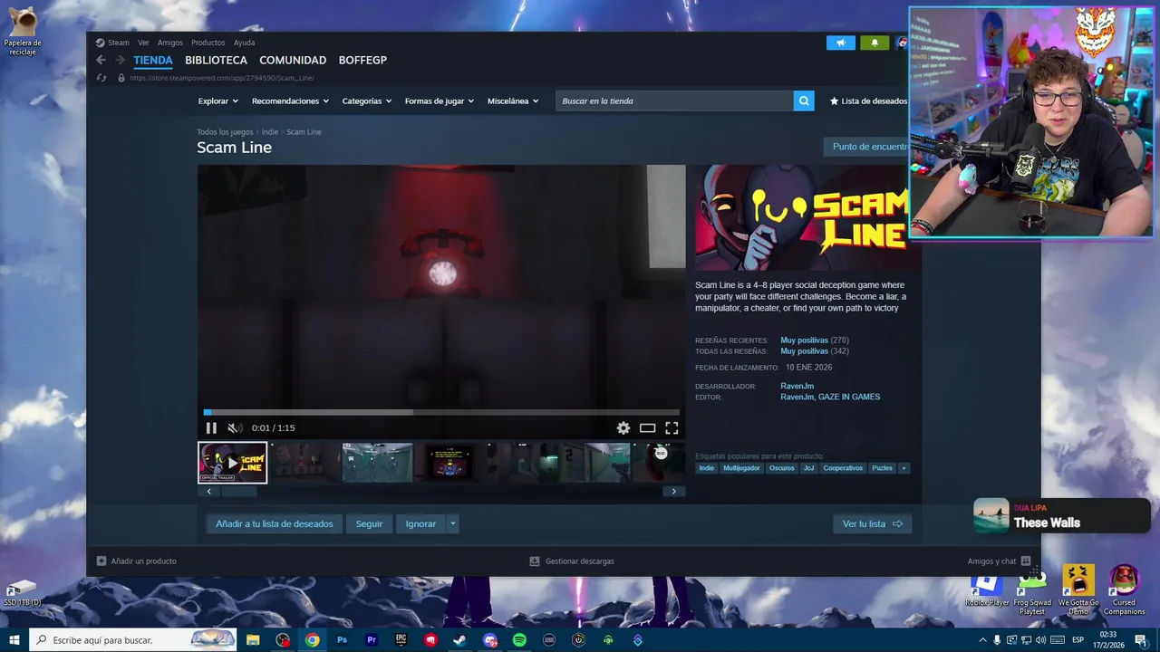Select the Cooperativos tag
This screenshot has width=1160, height=652.
tap(843, 468)
